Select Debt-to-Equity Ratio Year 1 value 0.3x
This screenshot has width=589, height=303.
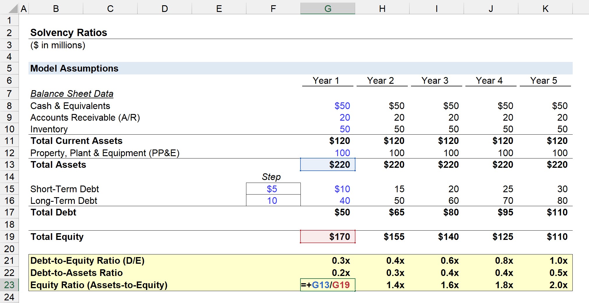[341, 261]
